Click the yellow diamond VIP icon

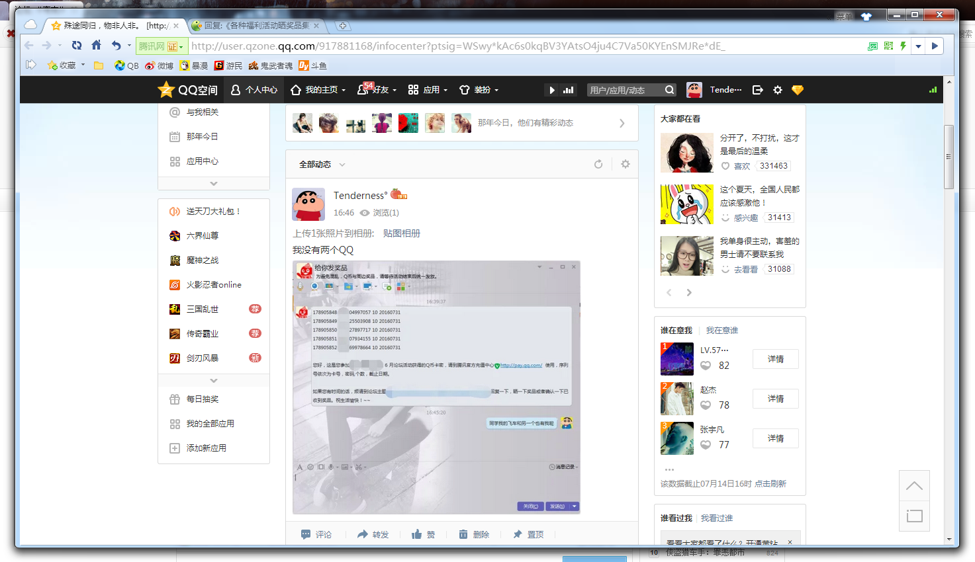tap(798, 90)
